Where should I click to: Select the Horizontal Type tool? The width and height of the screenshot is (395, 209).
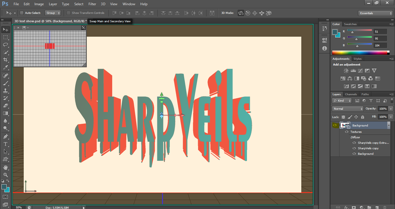click(x=5, y=144)
